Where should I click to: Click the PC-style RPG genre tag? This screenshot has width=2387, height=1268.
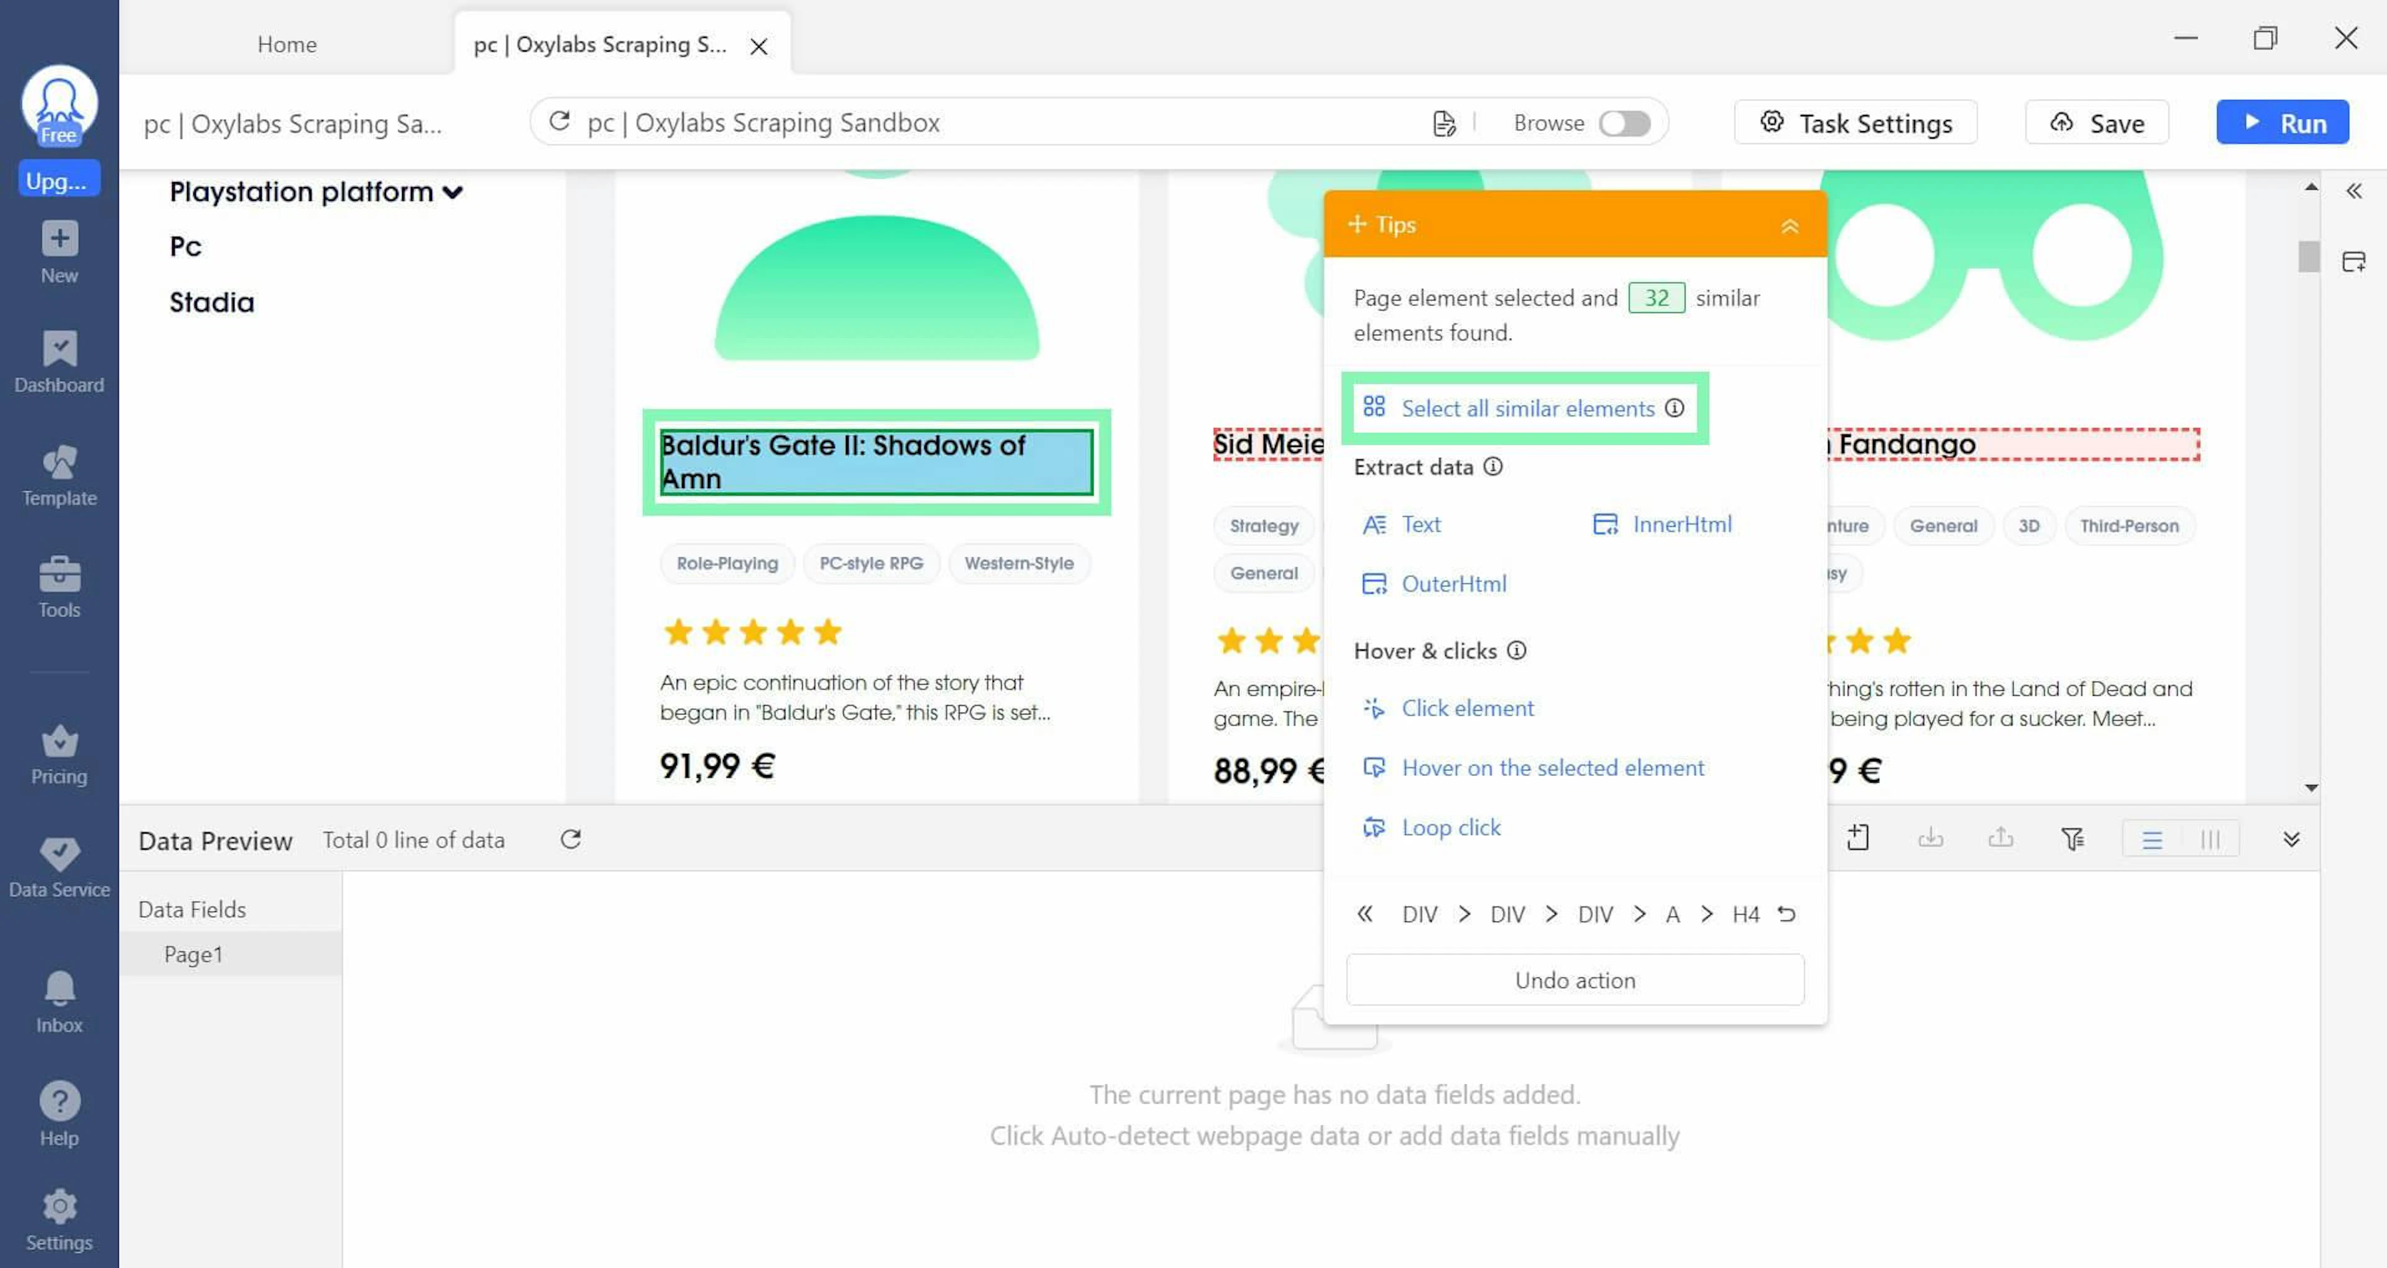[871, 563]
